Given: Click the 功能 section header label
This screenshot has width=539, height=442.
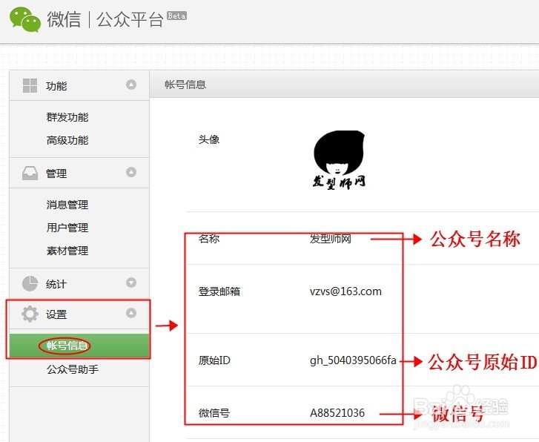Looking at the screenshot, I should point(56,86).
